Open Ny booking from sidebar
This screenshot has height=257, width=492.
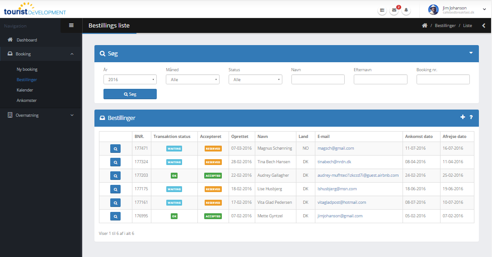tap(27, 69)
